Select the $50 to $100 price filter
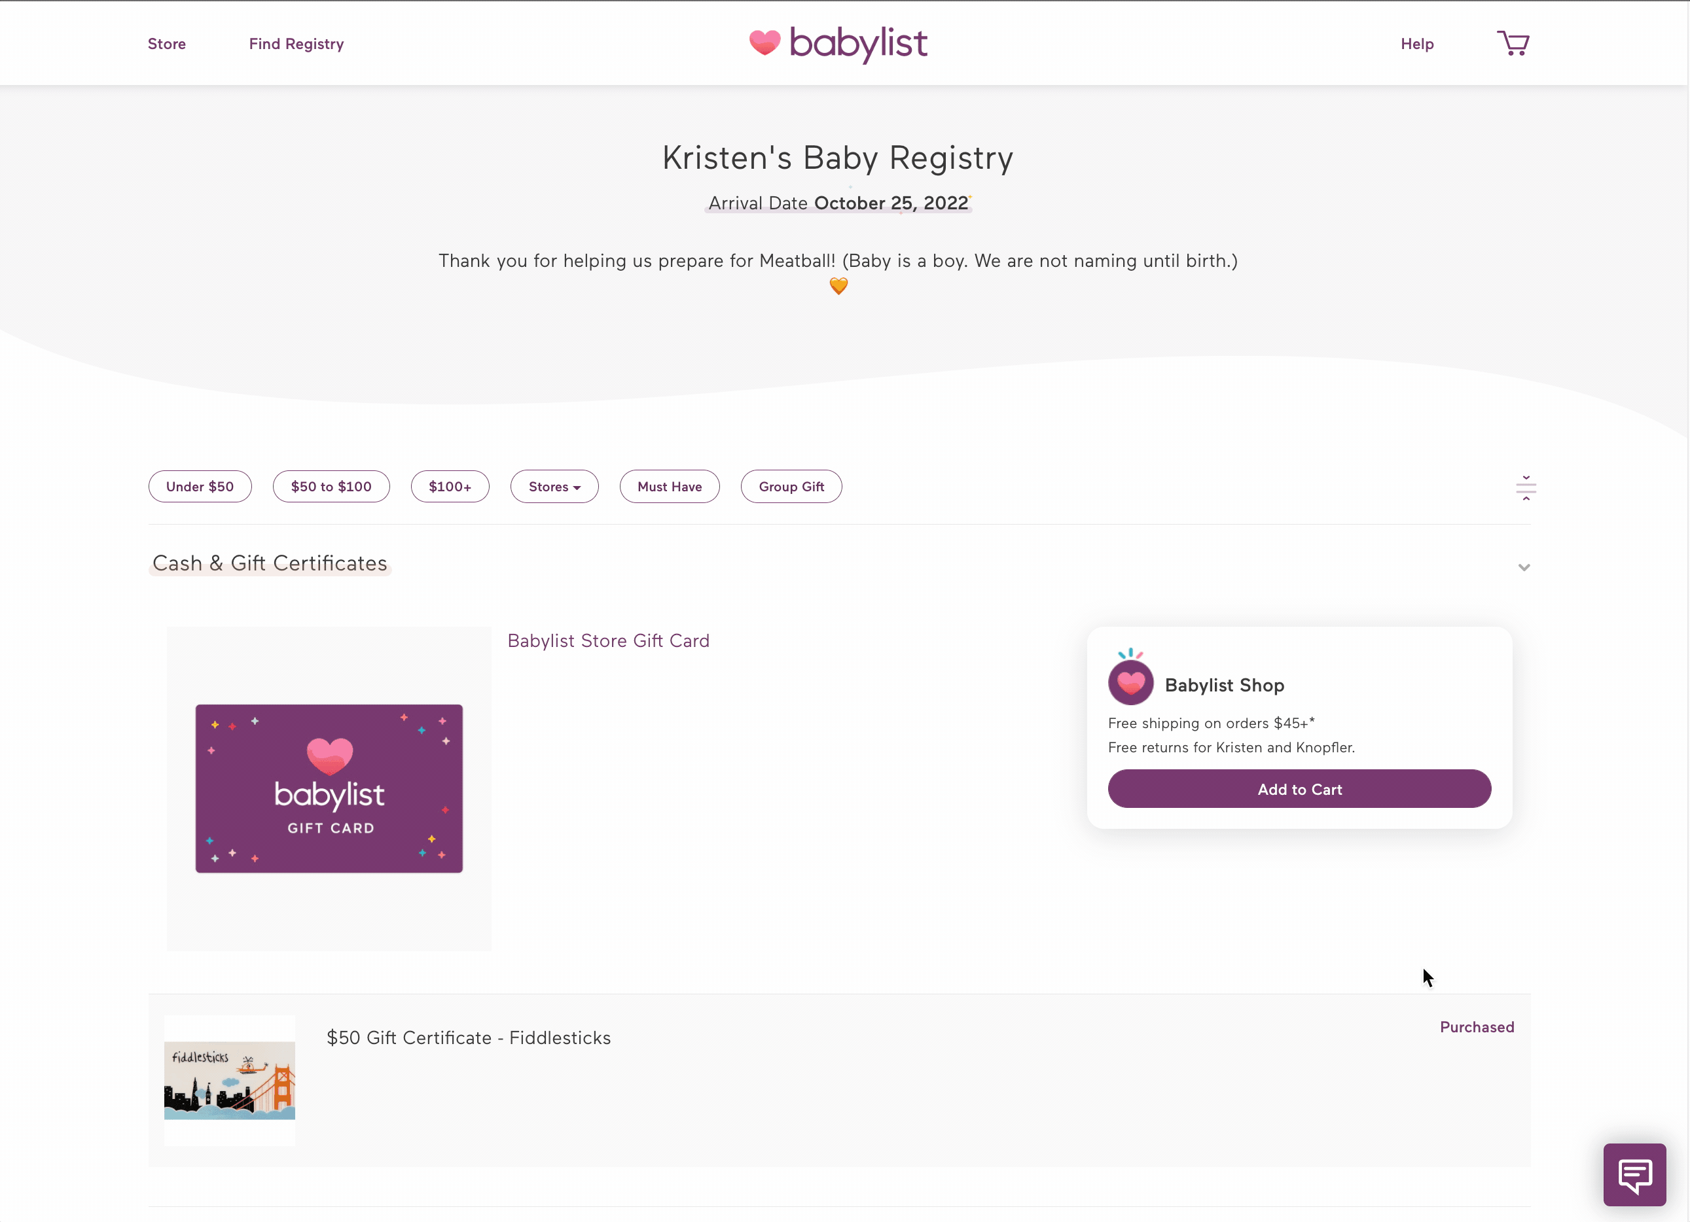The width and height of the screenshot is (1690, 1222). pyautogui.click(x=331, y=487)
